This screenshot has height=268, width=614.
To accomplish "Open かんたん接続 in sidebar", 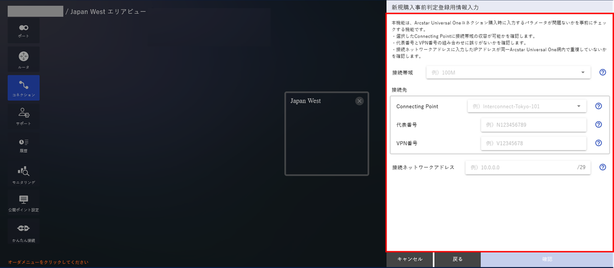I will [x=24, y=231].
